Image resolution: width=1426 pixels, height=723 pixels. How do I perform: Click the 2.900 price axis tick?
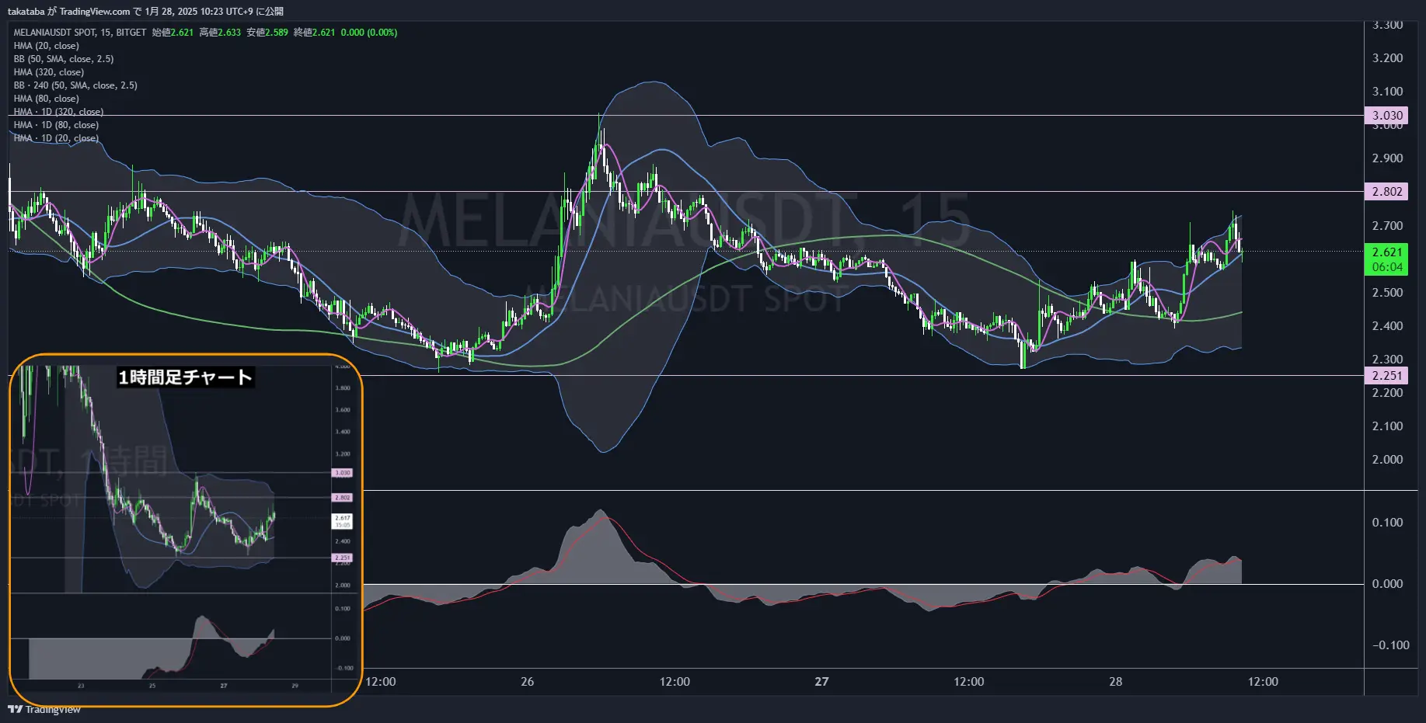click(x=1387, y=158)
